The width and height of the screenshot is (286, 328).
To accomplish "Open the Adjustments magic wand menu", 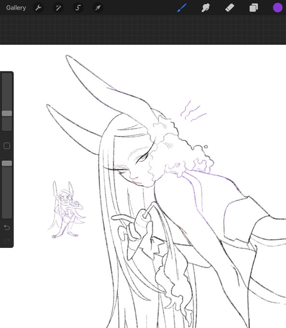I will pos(58,8).
